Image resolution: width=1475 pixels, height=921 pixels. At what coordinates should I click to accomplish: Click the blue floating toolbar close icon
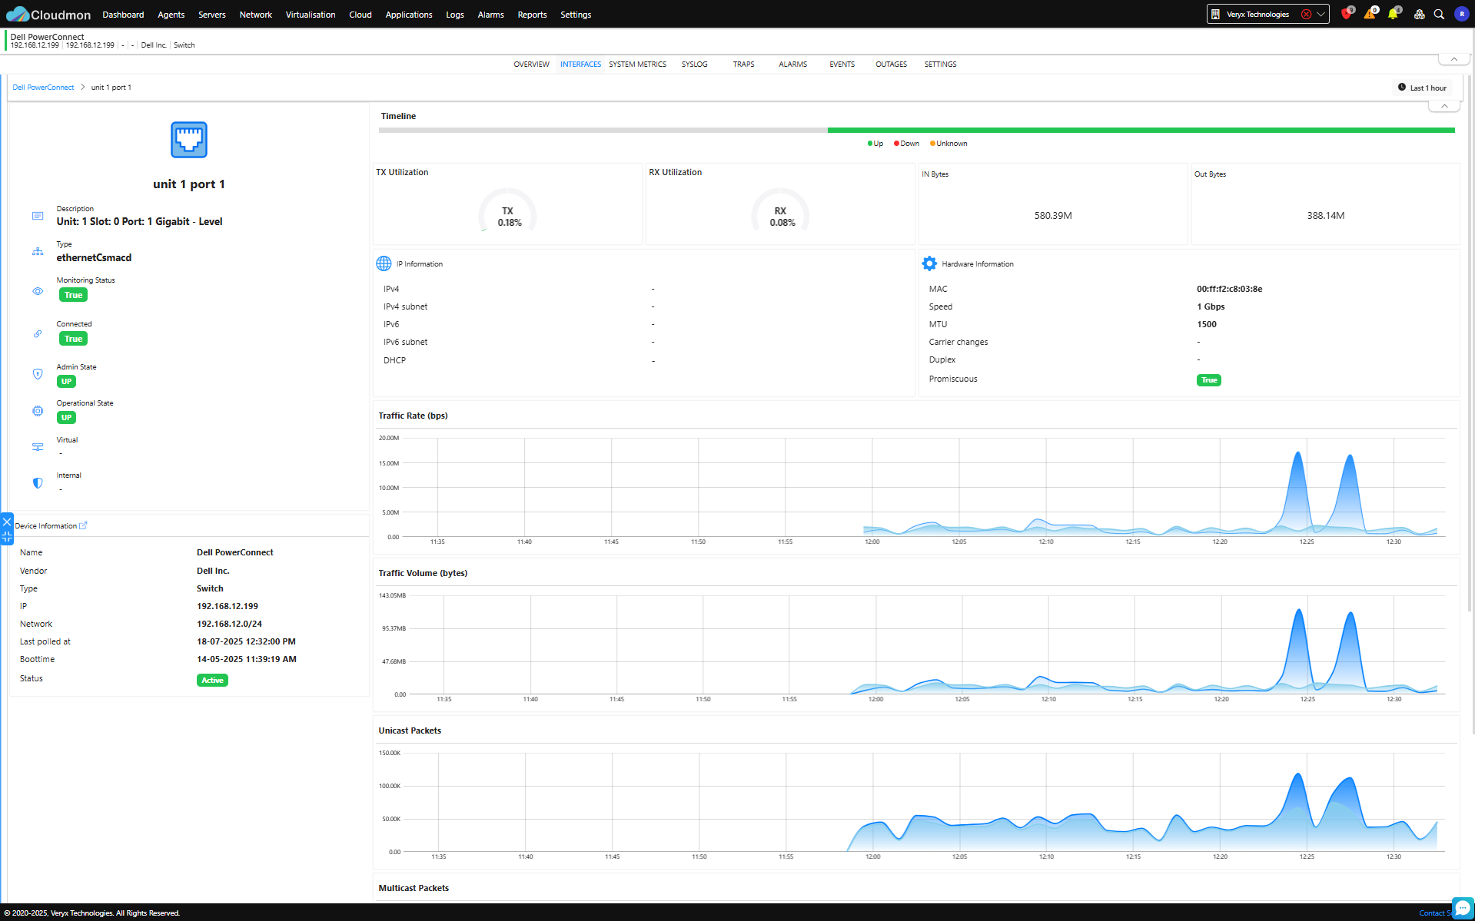pos(7,522)
